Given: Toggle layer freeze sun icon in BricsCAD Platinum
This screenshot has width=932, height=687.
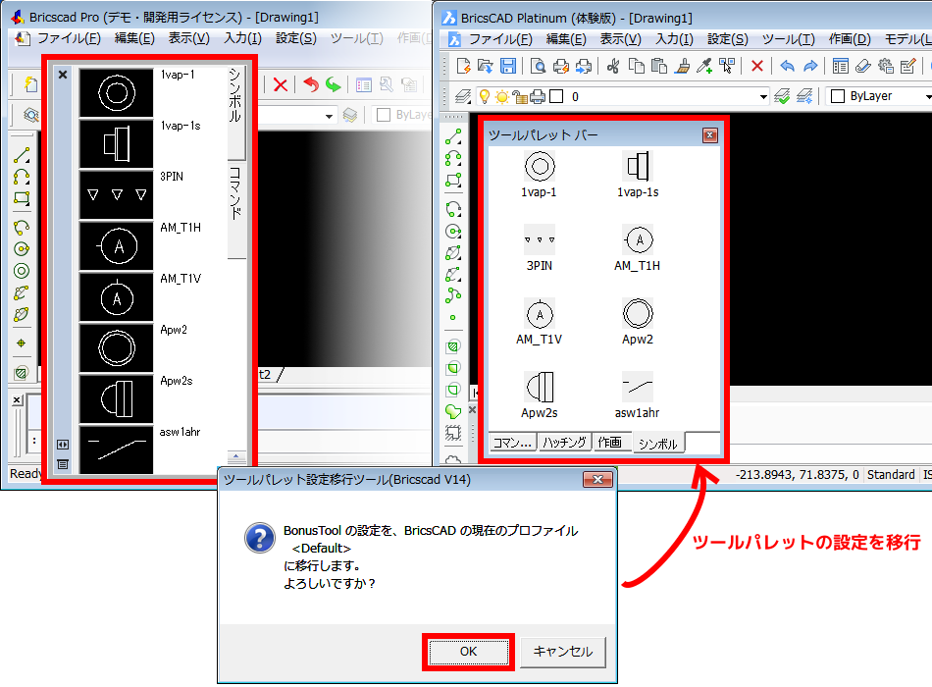Looking at the screenshot, I should click(502, 96).
